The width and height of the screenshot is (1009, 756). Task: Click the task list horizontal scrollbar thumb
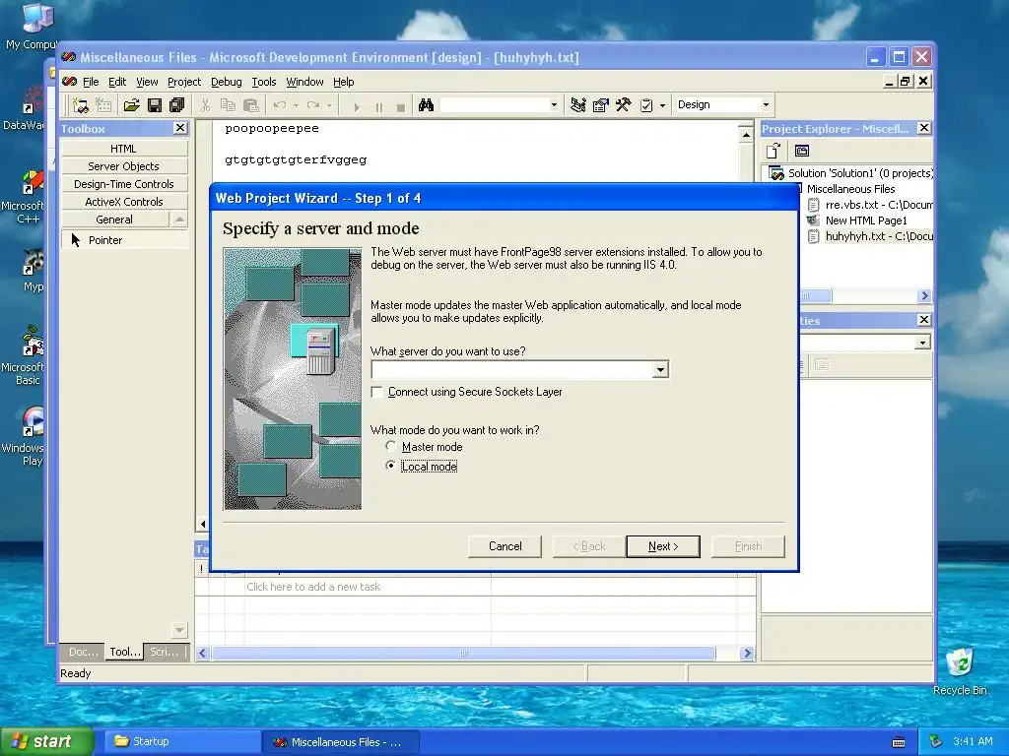tap(463, 654)
